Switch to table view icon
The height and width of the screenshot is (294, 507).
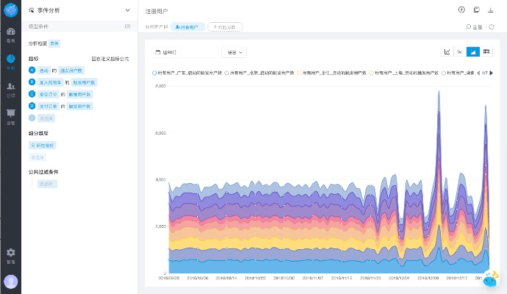coord(486,52)
